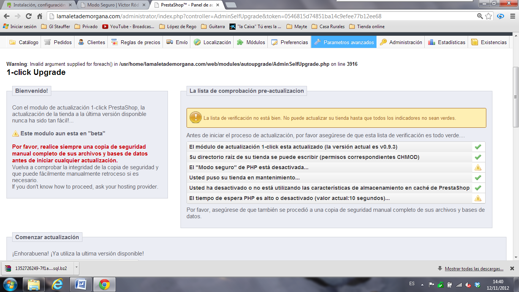
Task: Close the downloads bar
Action: [x=512, y=268]
